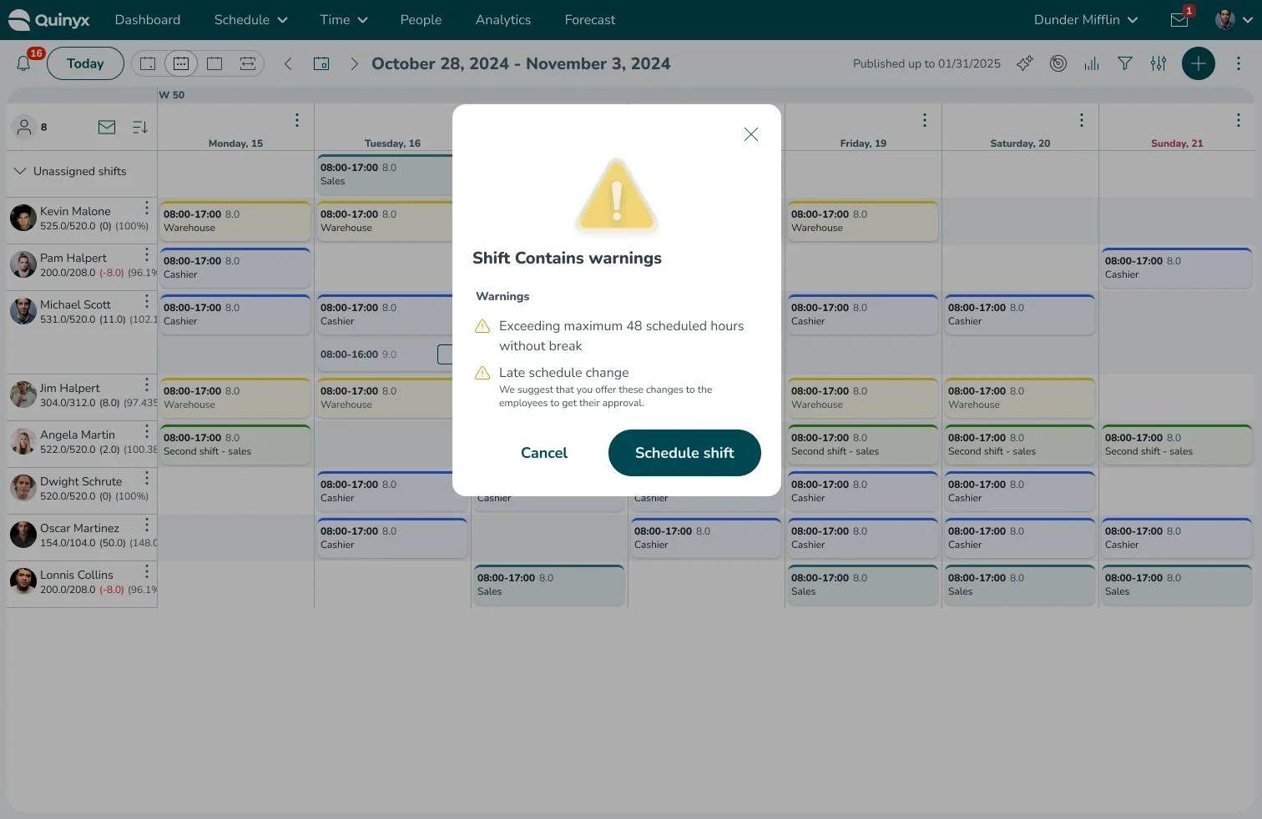The height and width of the screenshot is (819, 1262).
Task: Select Pam Halpert's Sunday Cashier shift
Action: point(1177,268)
